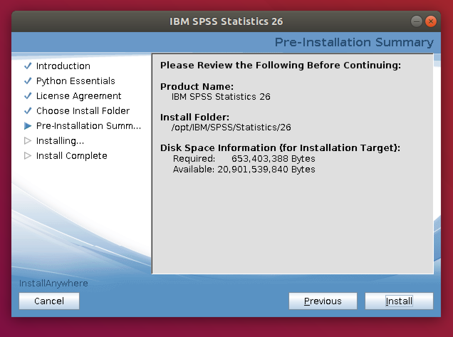This screenshot has width=453, height=337.
Task: Click the solid blue arrow for the current step
Action: [28, 126]
